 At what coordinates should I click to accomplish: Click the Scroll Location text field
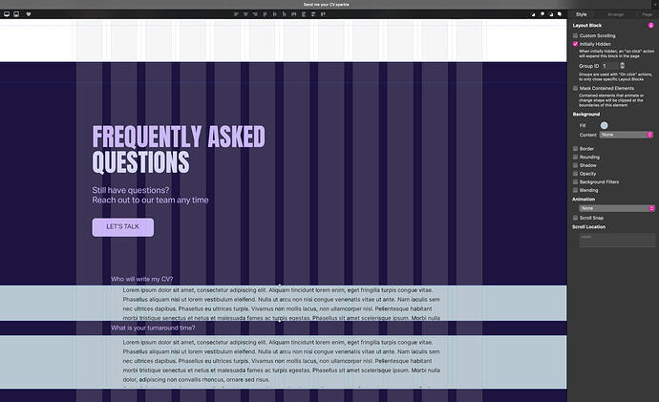tap(617, 241)
